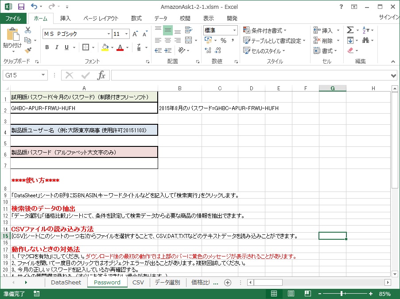
Task: Click the AutoSum sigma icon
Action: (350, 30)
